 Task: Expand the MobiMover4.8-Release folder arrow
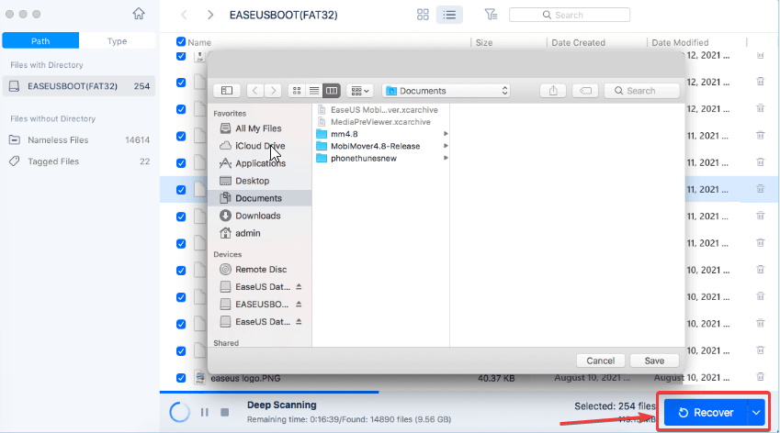[x=446, y=146]
